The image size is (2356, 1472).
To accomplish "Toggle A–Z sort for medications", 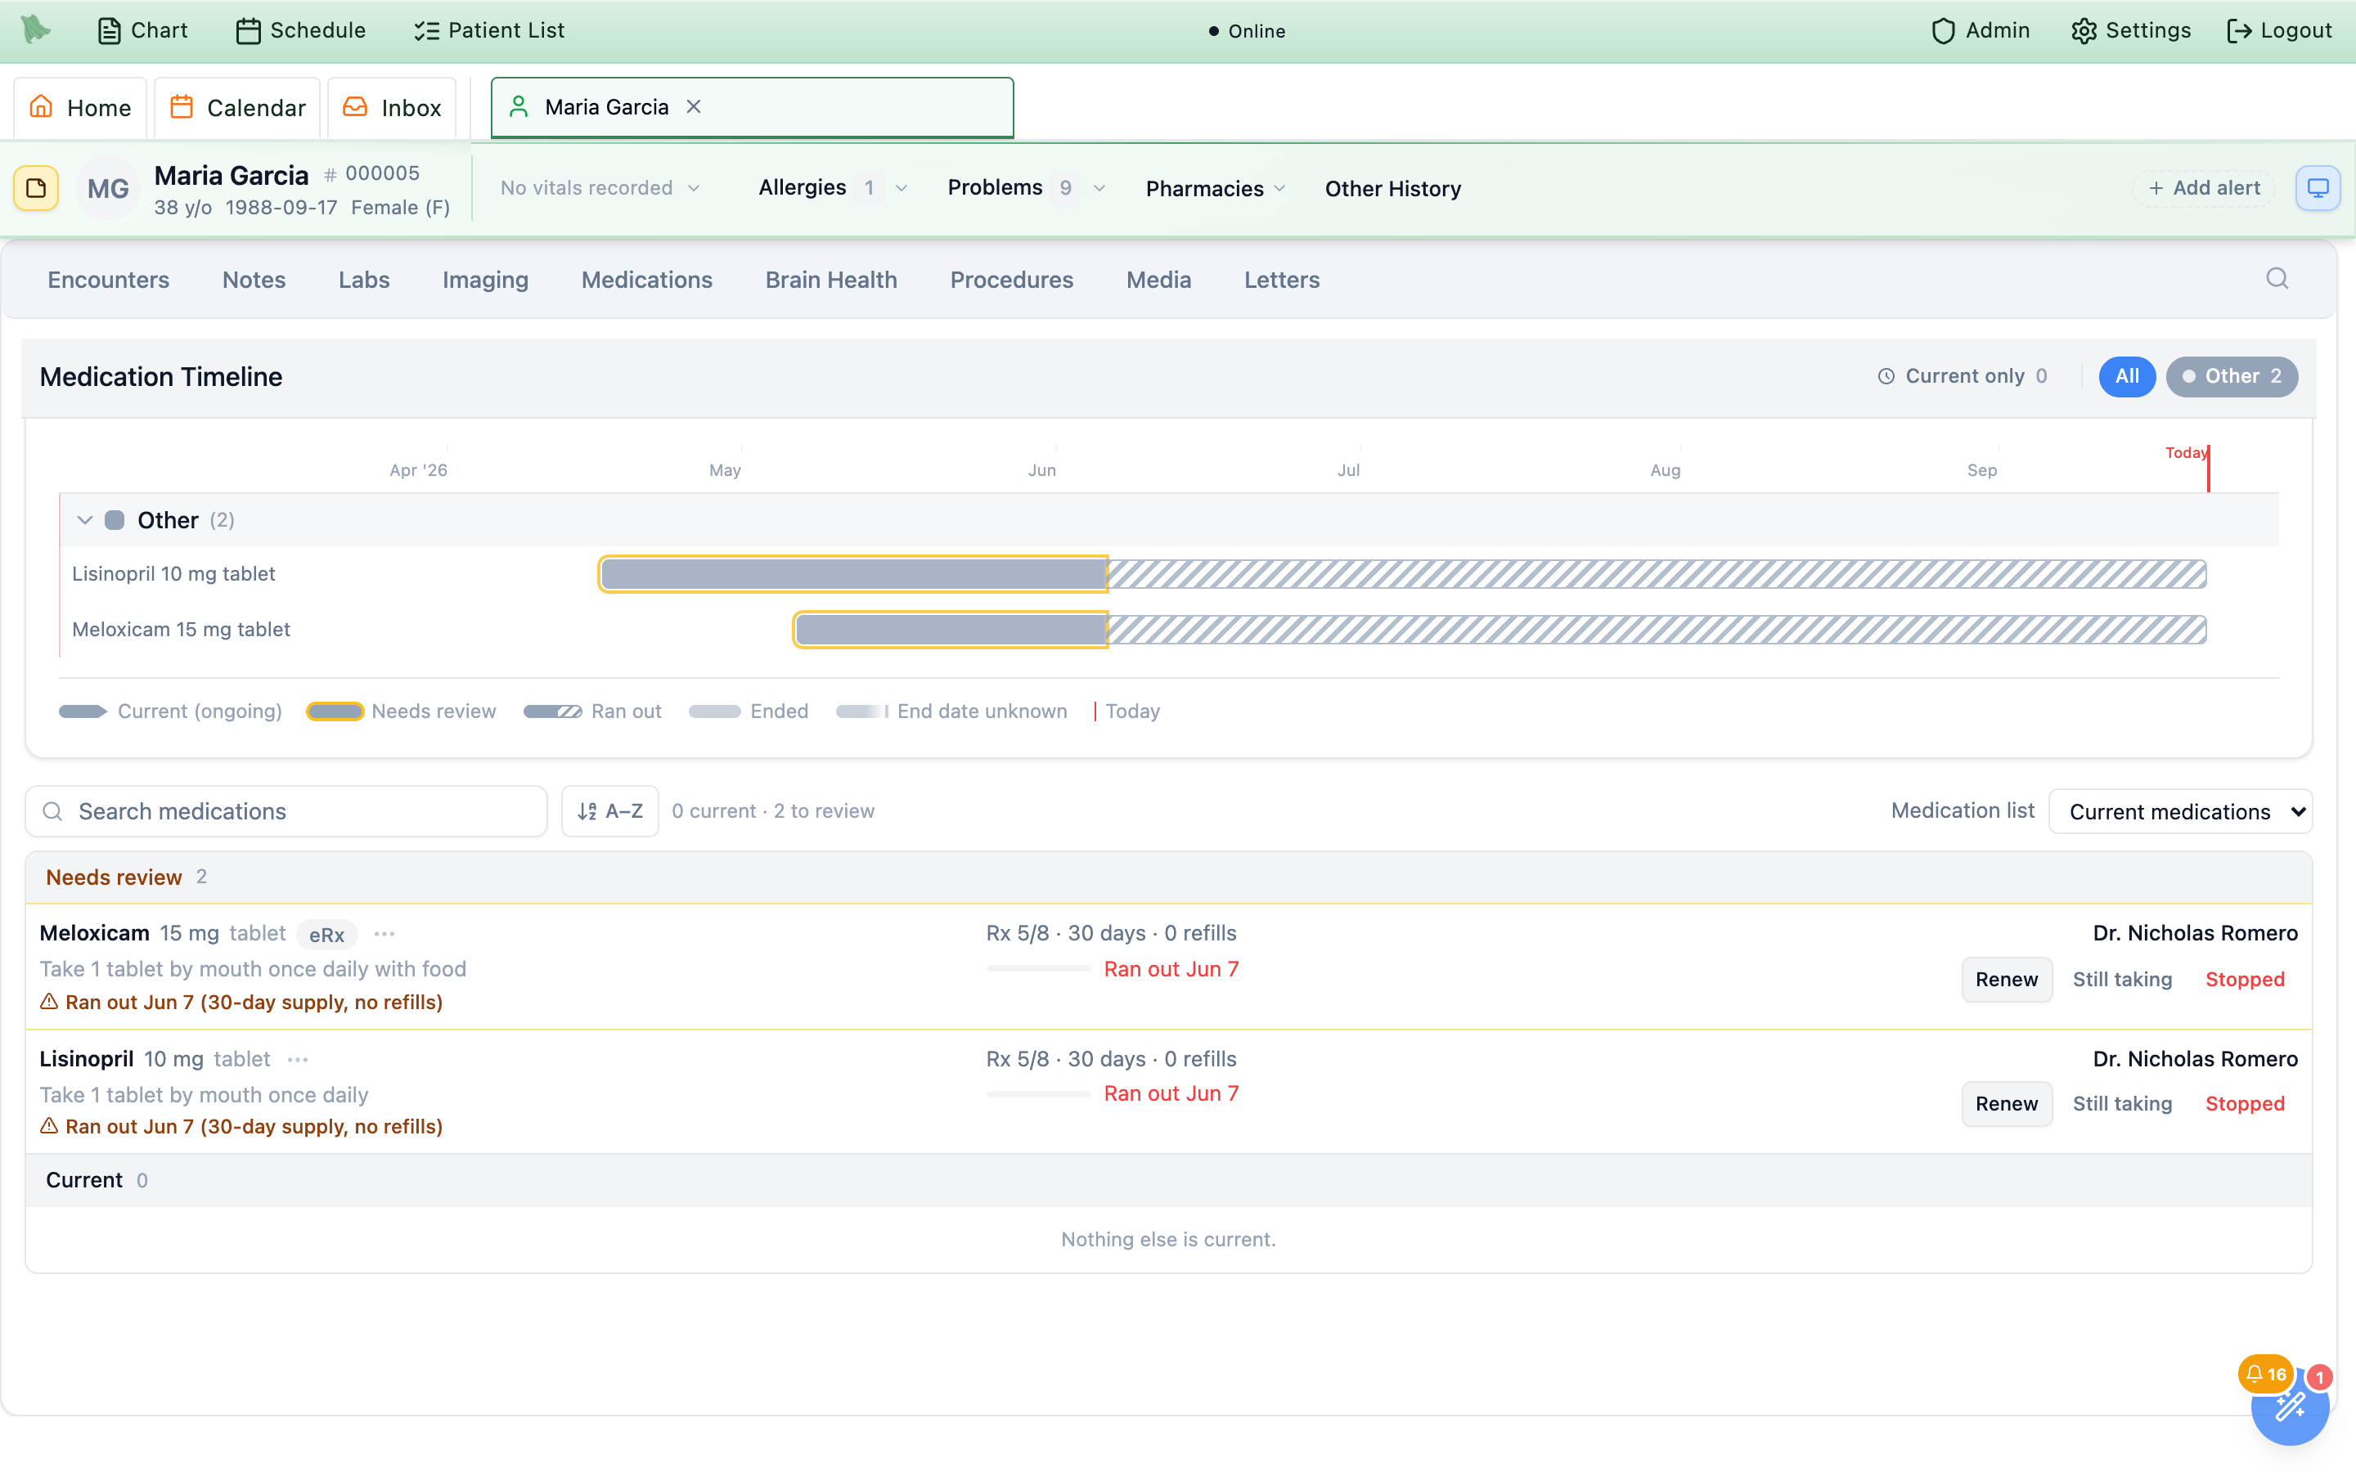I will [609, 811].
